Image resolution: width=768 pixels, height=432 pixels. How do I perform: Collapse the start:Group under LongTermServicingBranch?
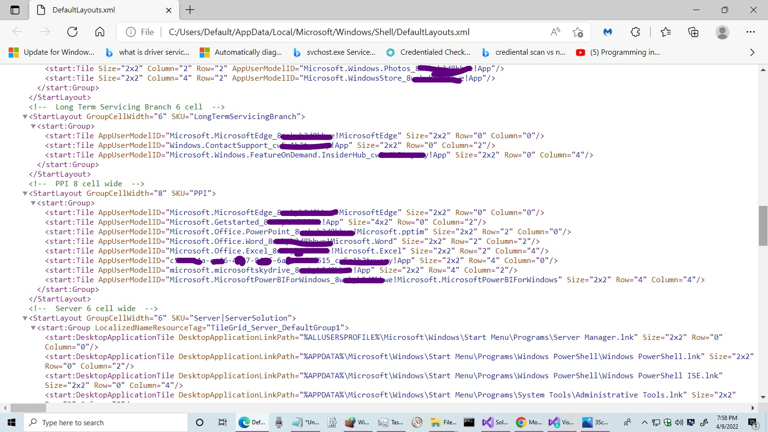pyautogui.click(x=33, y=126)
